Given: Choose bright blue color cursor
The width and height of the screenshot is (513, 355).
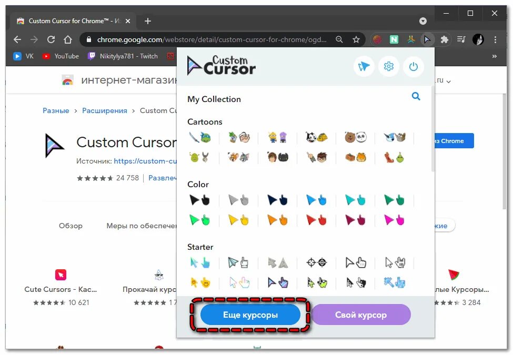Looking at the screenshot, I should (x=316, y=200).
